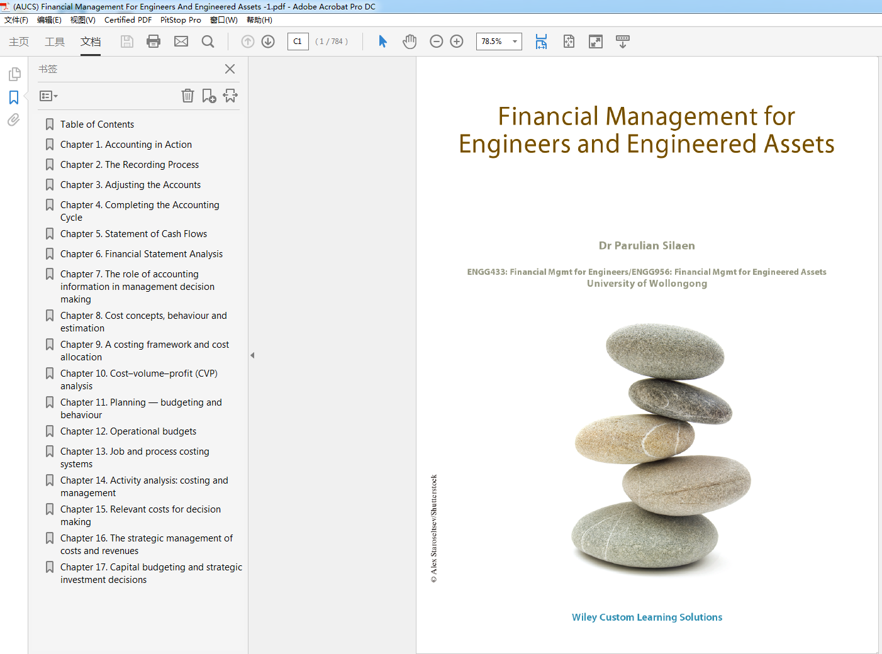
Task: Open the 帮助(H) menu
Action: 259,20
